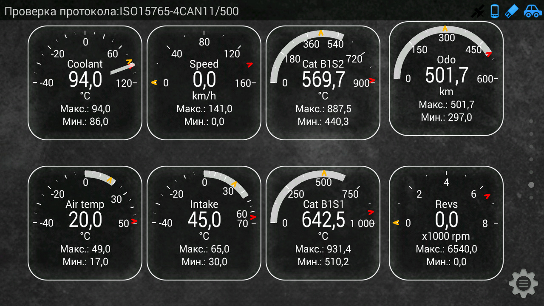Tap the OBD adapter status icon
The width and height of the screenshot is (544, 306).
click(x=511, y=11)
